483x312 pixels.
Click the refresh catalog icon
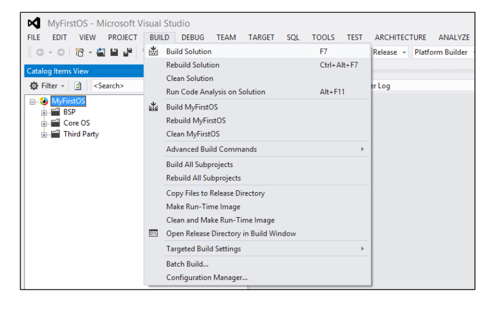(x=78, y=86)
